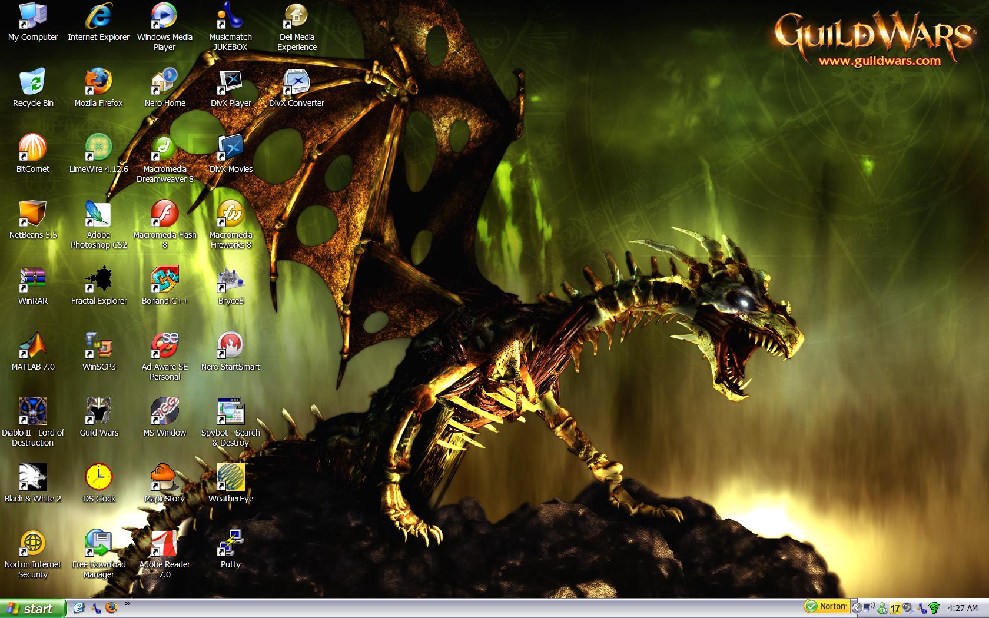Expand hidden system tray icons arrow

click(857, 608)
